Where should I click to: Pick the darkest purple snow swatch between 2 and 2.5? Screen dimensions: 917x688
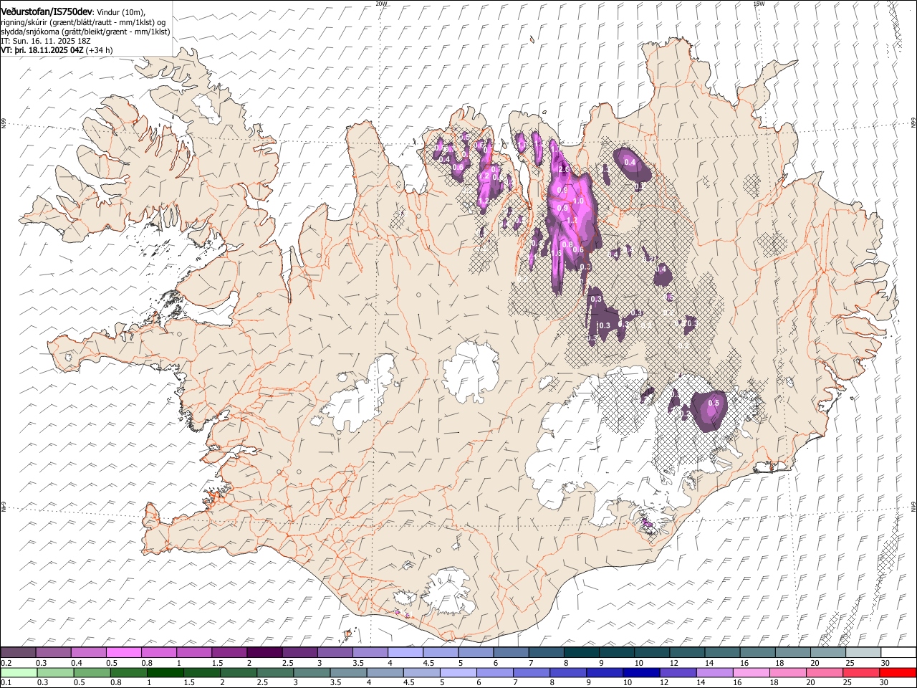pos(264,653)
